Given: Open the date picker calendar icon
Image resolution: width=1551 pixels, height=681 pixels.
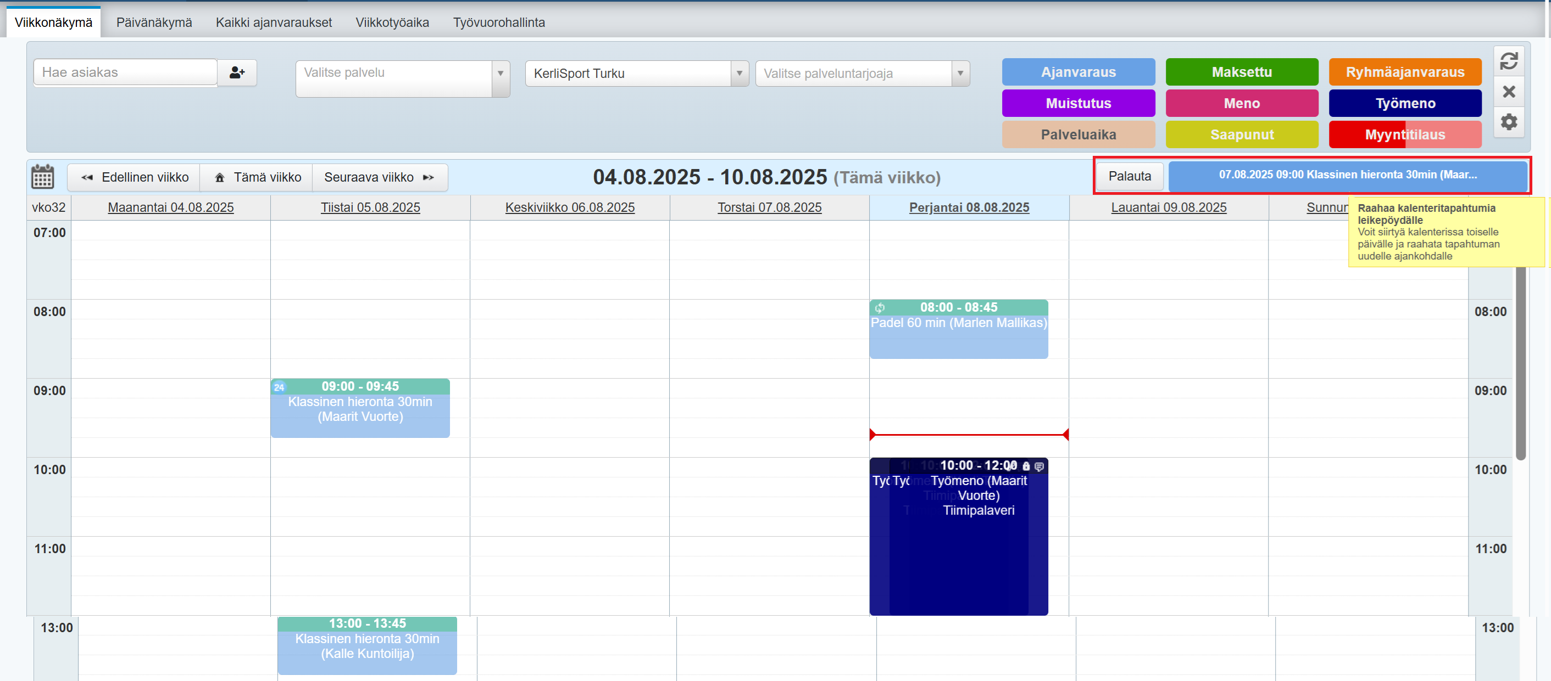Looking at the screenshot, I should [x=43, y=177].
